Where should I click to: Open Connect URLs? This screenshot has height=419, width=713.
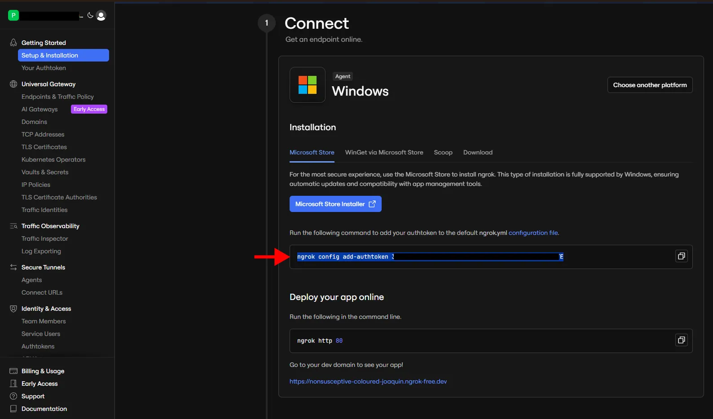coord(42,292)
